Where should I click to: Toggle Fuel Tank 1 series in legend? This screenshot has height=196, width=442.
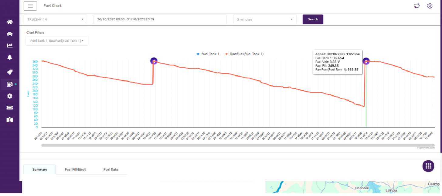pyautogui.click(x=208, y=54)
